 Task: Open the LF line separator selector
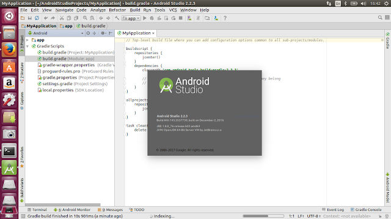tap(301, 216)
